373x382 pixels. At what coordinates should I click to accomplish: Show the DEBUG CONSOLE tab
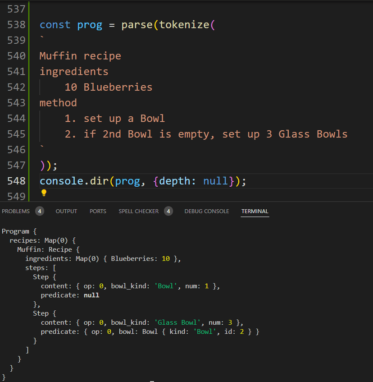(x=206, y=211)
